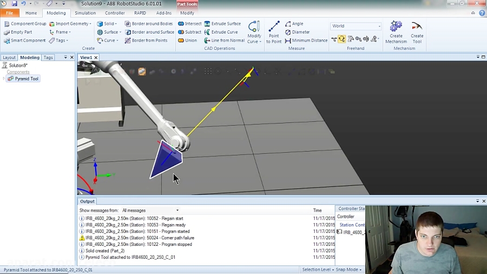Open the Selection Level menu
Viewport: 487px width, 274px height.
point(318,270)
